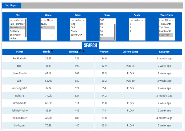Select Last Year time frame

click(166, 35)
